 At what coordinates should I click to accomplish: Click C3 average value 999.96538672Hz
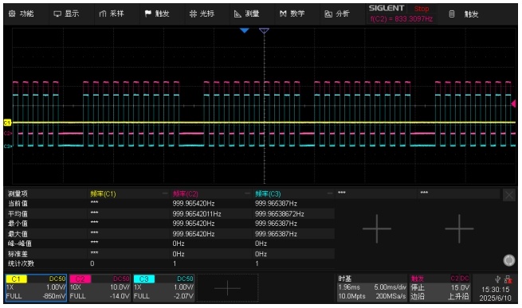coord(279,213)
